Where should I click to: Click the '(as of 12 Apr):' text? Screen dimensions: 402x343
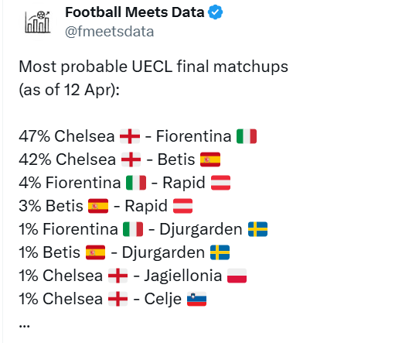[x=70, y=90]
